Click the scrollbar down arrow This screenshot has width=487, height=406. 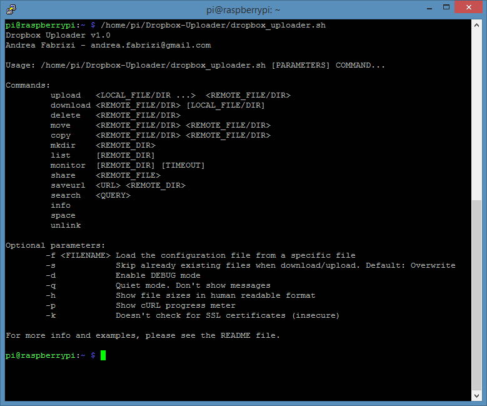(x=476, y=396)
